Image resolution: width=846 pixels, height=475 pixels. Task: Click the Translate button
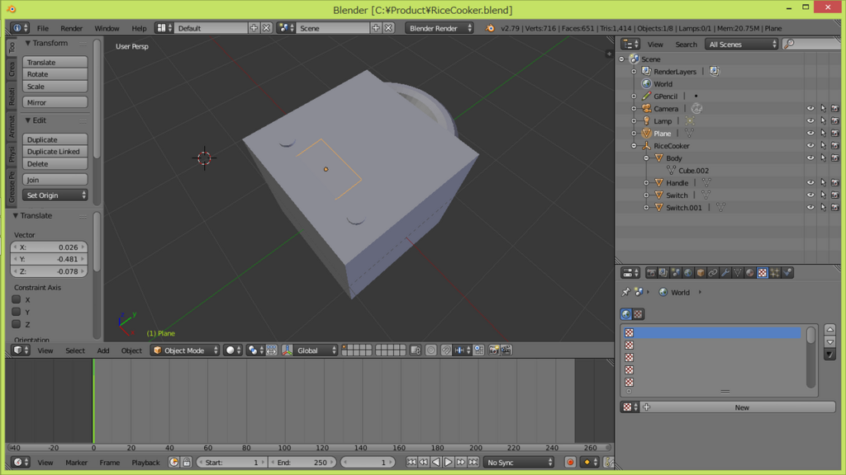(55, 63)
